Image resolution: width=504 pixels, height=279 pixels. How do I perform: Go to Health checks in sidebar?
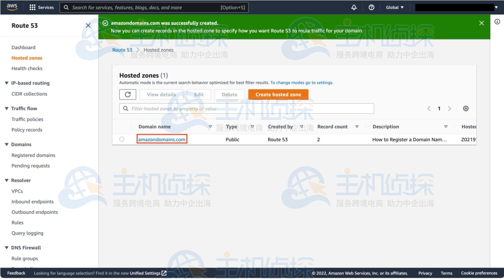(x=27, y=68)
